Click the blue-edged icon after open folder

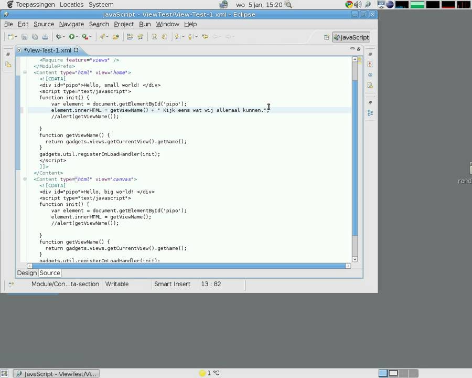[130, 37]
